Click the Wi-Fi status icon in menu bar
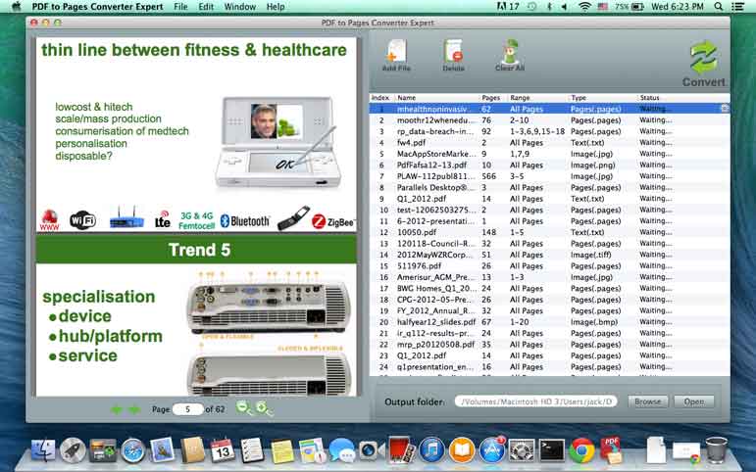Screen dimensions: 756x472 pyautogui.click(x=584, y=7)
